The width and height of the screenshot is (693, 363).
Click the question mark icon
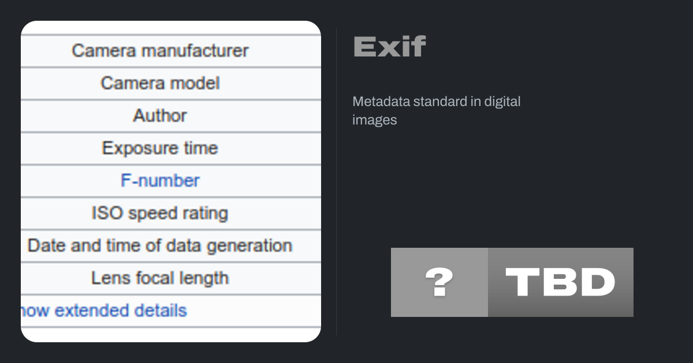pos(439,282)
